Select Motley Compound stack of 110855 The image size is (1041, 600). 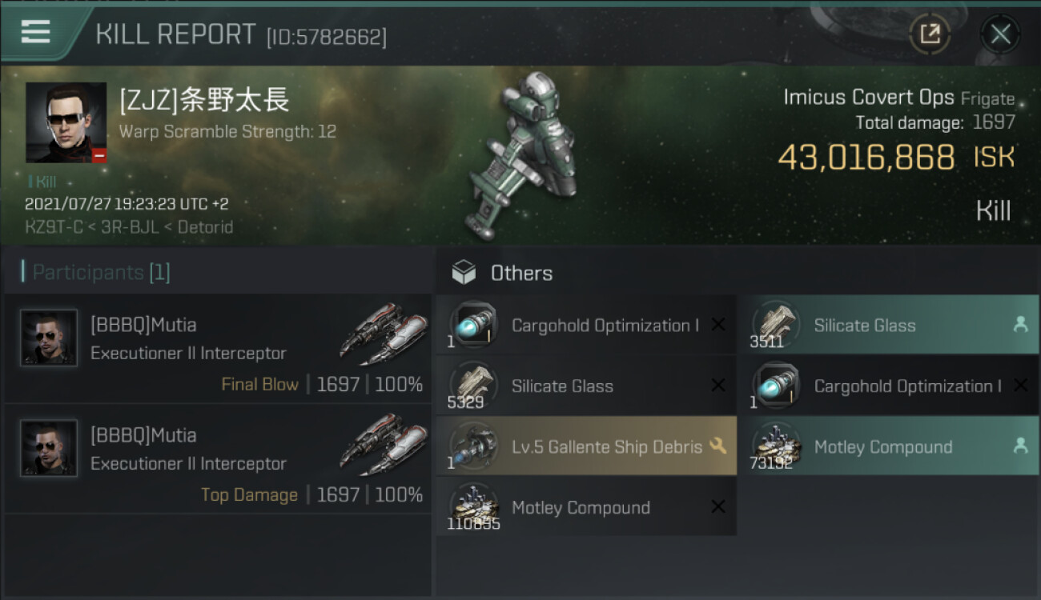586,507
